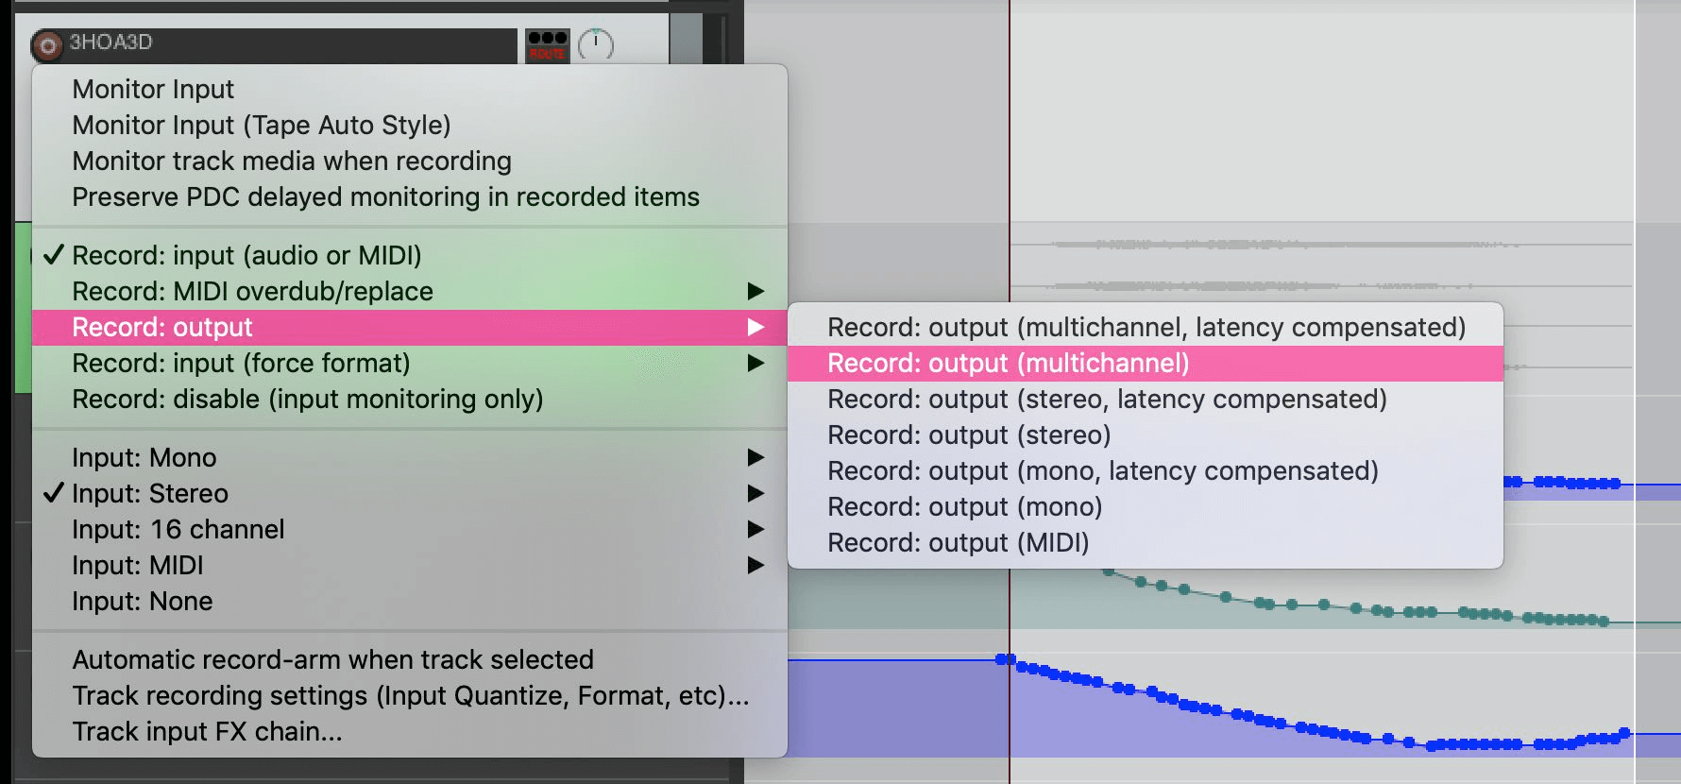Select Record: output (multichannel) entry
This screenshot has width=1681, height=784.
pyautogui.click(x=1008, y=363)
